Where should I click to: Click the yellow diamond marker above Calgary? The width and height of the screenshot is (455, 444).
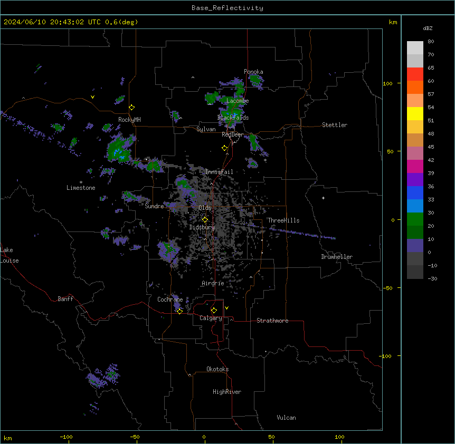[x=214, y=311]
